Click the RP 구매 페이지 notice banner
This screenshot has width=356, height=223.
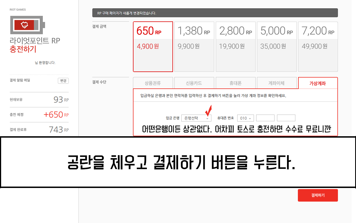pos(215,13)
